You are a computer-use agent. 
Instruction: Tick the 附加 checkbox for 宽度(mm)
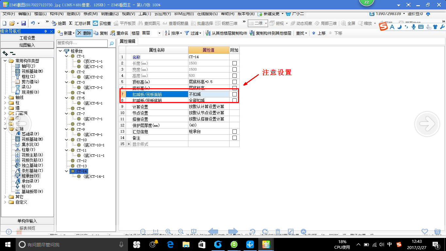(234, 69)
